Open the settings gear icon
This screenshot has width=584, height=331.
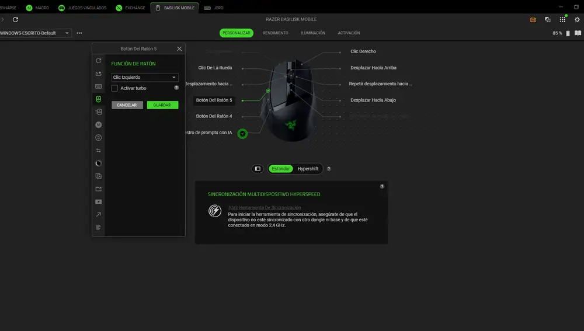point(578,19)
